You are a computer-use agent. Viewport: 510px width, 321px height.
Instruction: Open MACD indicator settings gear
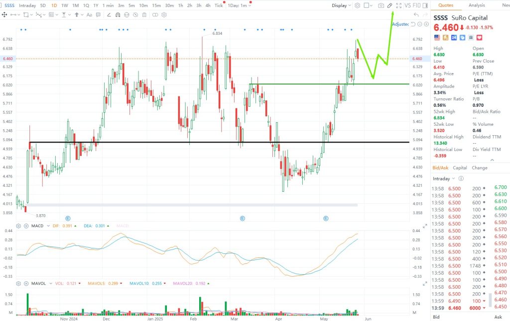pos(18,226)
